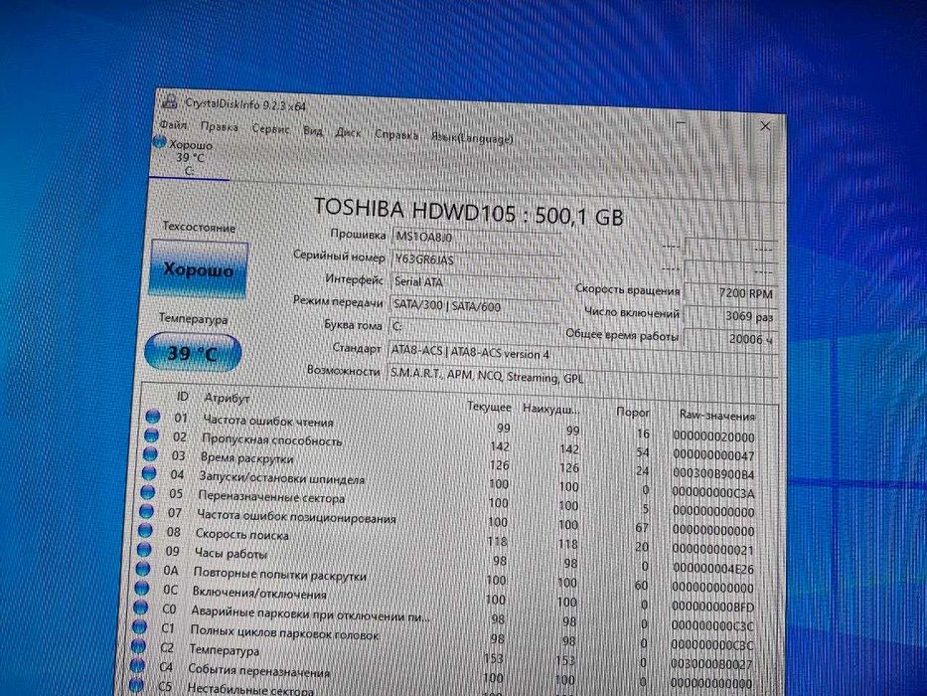
Task: Click the status circle for attribute 01
Action: [x=153, y=416]
